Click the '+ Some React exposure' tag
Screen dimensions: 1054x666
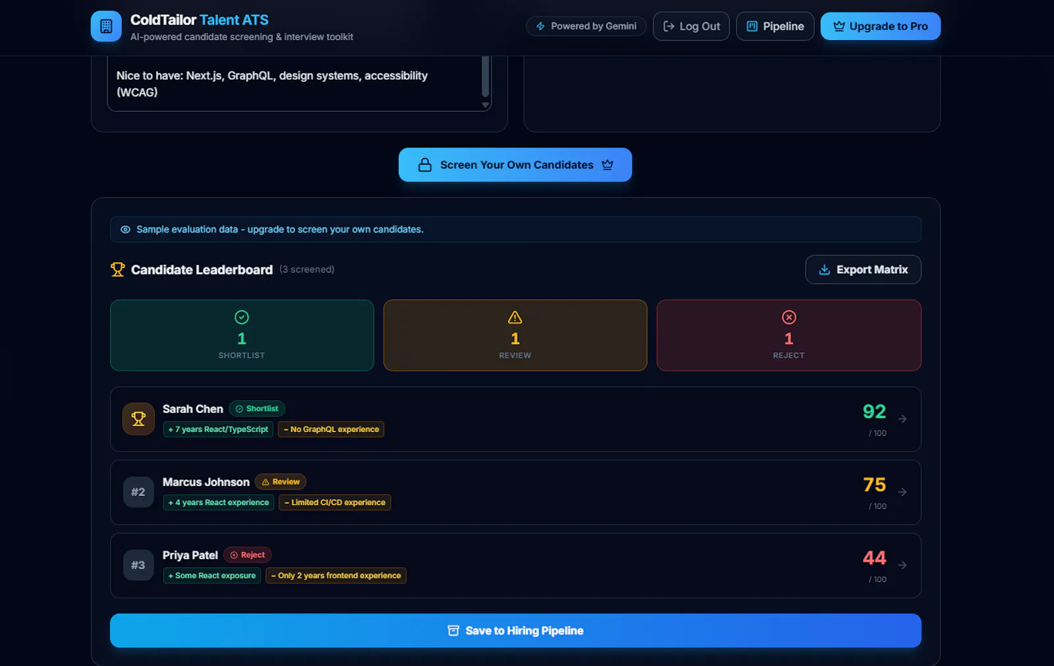pyautogui.click(x=212, y=576)
